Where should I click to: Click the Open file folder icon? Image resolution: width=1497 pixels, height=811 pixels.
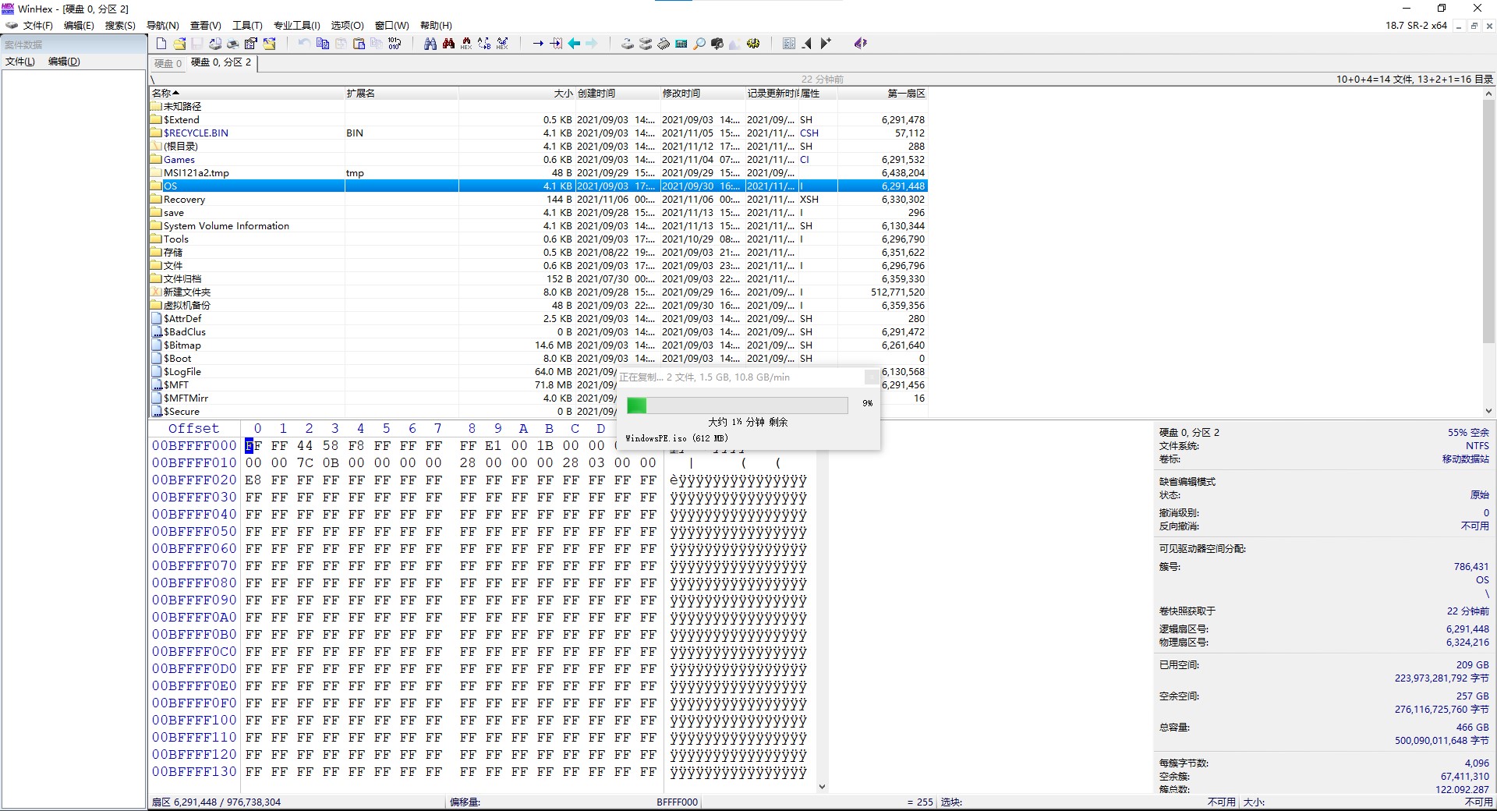[x=179, y=44]
